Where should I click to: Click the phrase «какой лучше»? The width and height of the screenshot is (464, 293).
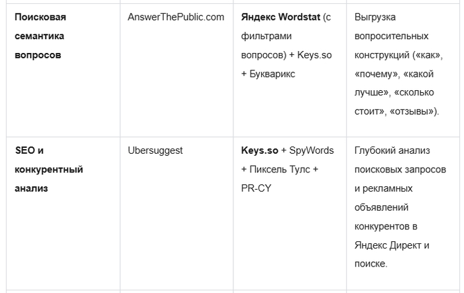pos(394,83)
